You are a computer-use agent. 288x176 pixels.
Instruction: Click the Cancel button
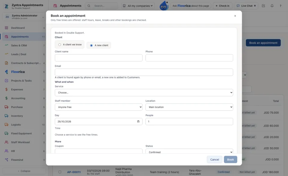click(x=214, y=160)
